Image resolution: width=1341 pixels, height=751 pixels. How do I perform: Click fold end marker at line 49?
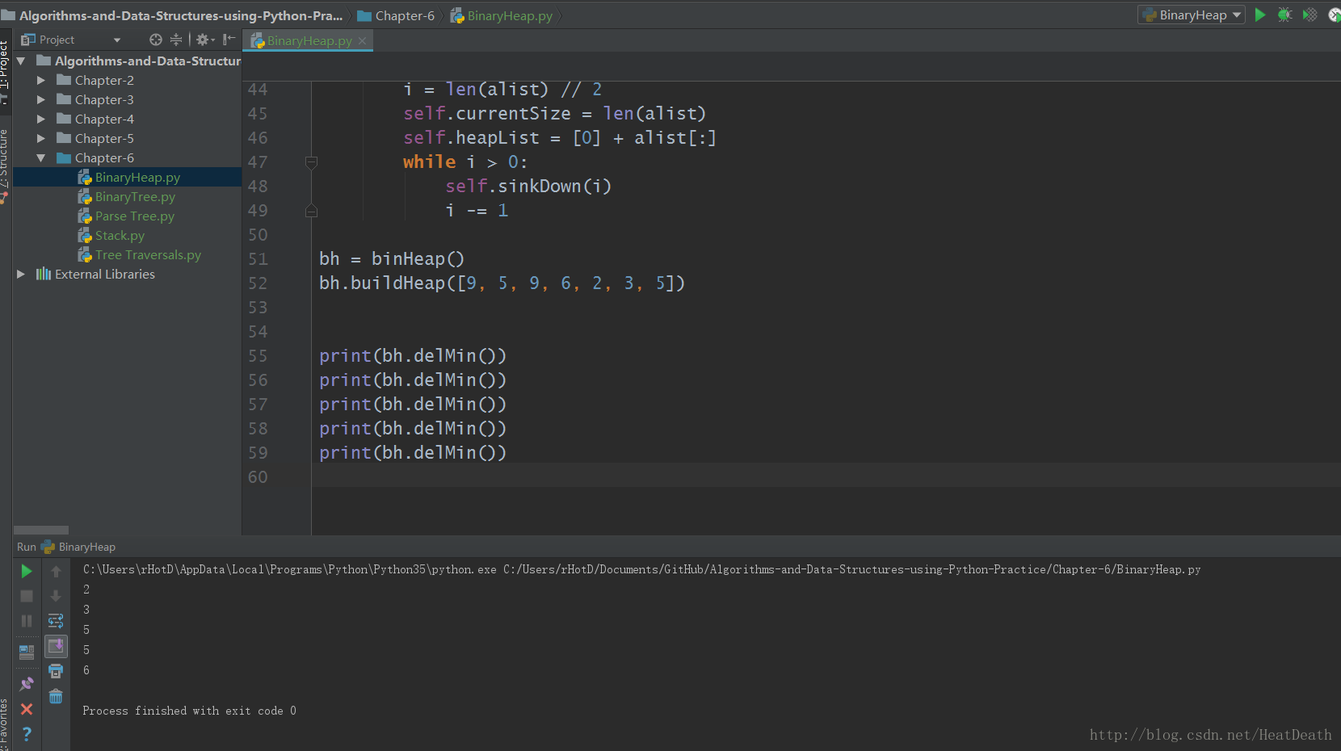[x=311, y=211]
